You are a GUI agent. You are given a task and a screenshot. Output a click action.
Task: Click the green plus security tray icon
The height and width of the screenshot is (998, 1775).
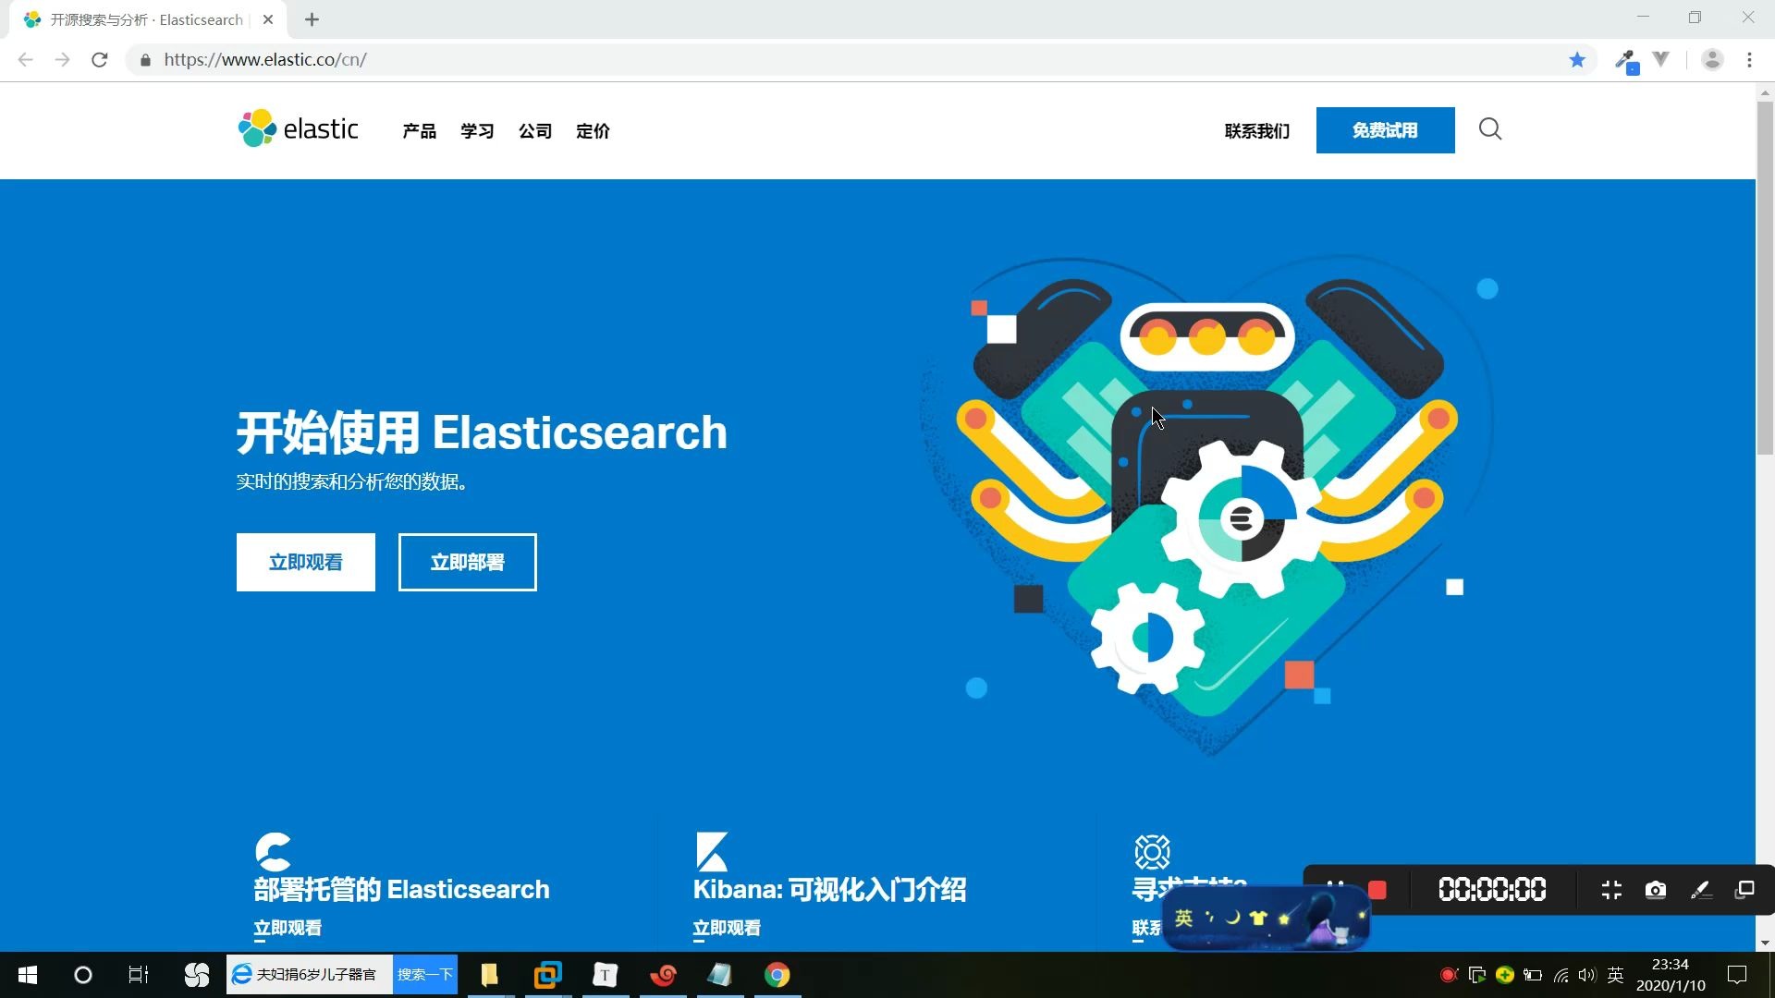coord(1505,975)
